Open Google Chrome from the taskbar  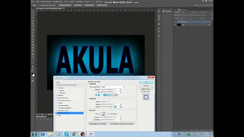tap(75, 134)
